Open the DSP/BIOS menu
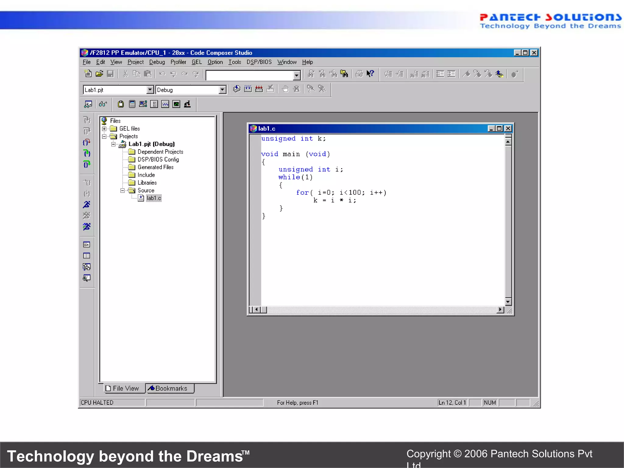This screenshot has width=624, height=468. [x=259, y=62]
